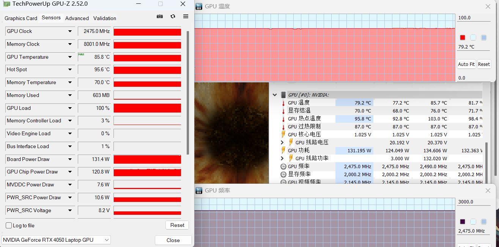Image resolution: width=499 pixels, height=247 pixels.
Task: Select the red series swatch in GPU 温度 window
Action: pyautogui.click(x=463, y=38)
